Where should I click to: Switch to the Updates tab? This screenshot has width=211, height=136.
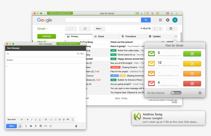pos(161,36)
